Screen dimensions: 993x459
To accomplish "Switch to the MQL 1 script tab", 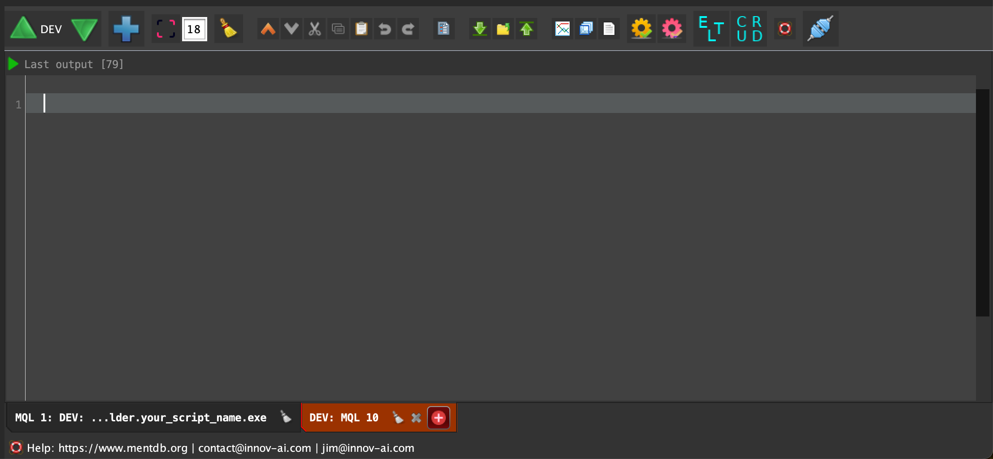I will (140, 418).
